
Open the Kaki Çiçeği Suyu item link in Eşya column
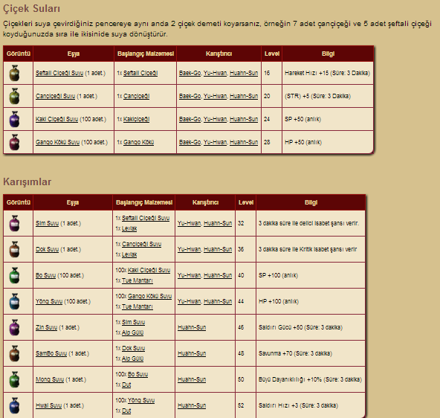56,119
